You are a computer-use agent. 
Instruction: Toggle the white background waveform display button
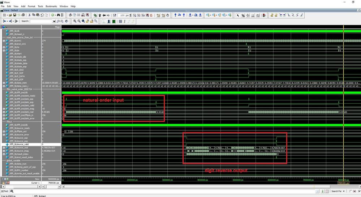point(104,21)
